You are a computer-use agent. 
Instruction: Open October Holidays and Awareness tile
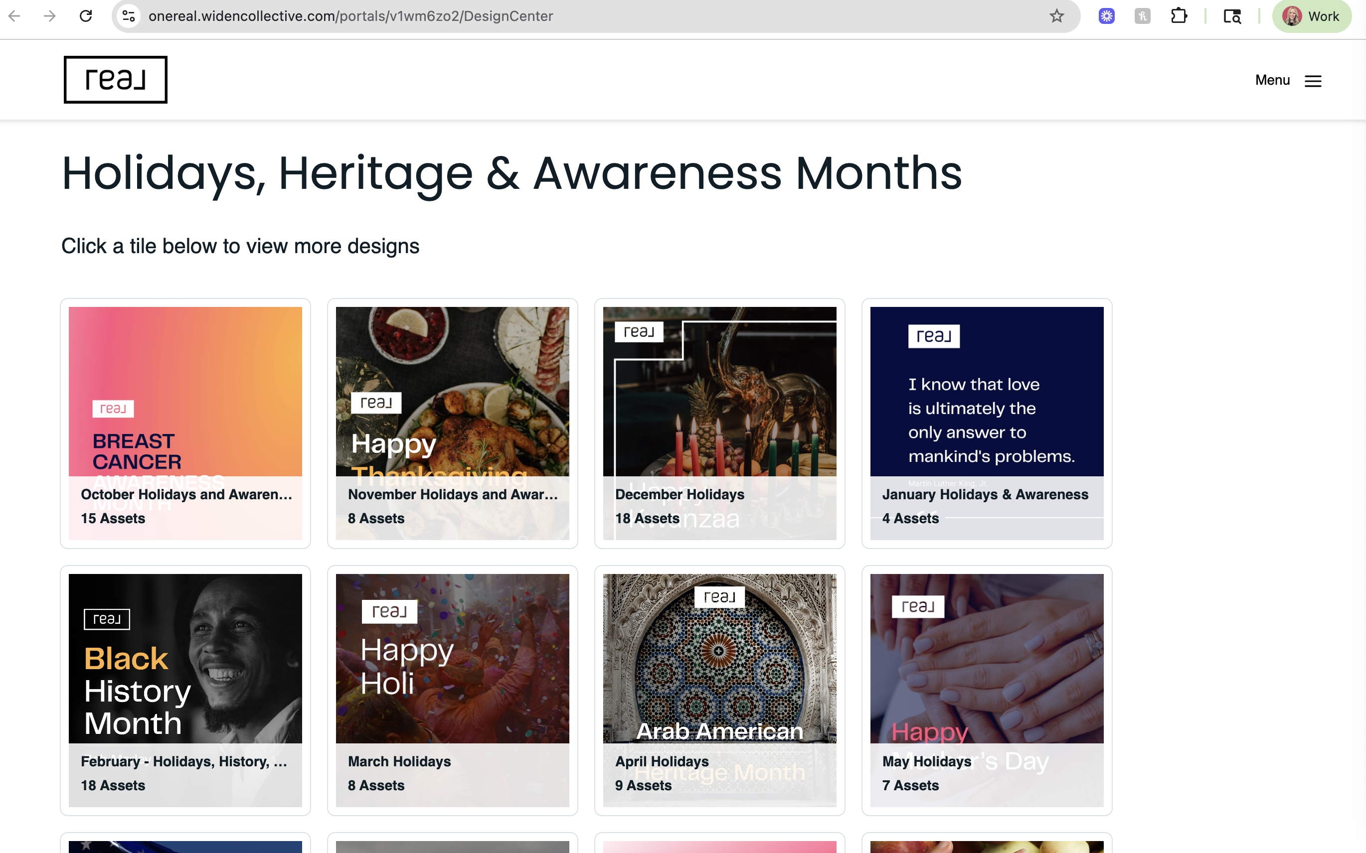185,423
